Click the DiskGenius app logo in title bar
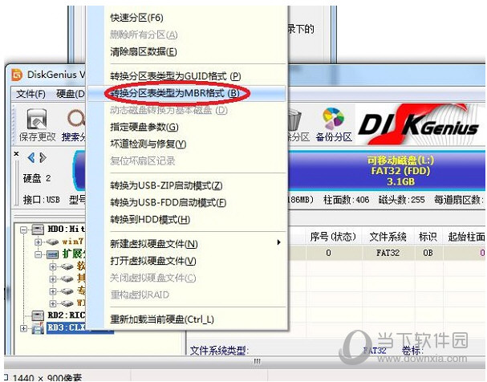 click(x=17, y=75)
